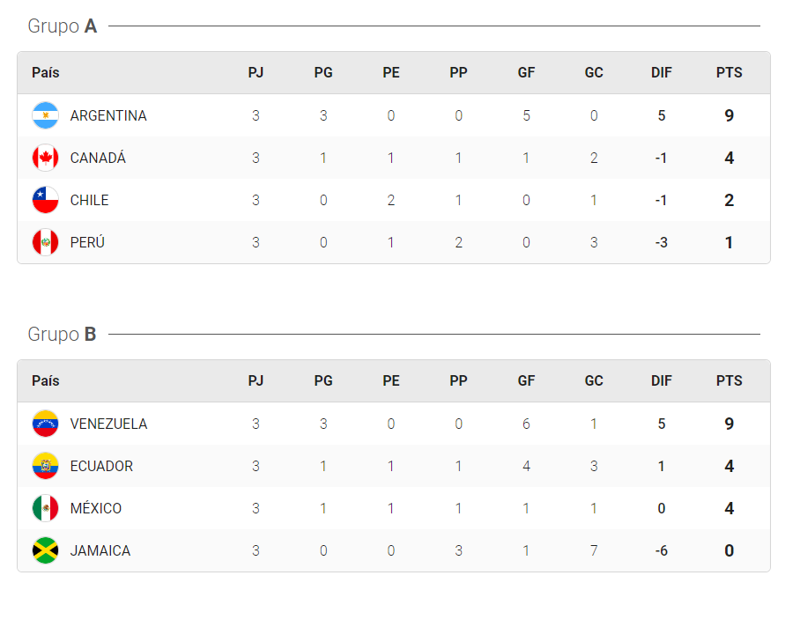Screen dimensions: 785x627
Task: Click the Jamaica flag icon
Action: pos(45,550)
